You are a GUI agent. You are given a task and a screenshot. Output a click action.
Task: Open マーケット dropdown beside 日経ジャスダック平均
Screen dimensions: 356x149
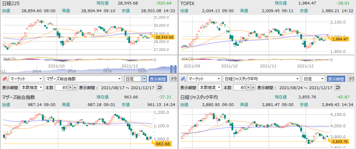[204, 79]
